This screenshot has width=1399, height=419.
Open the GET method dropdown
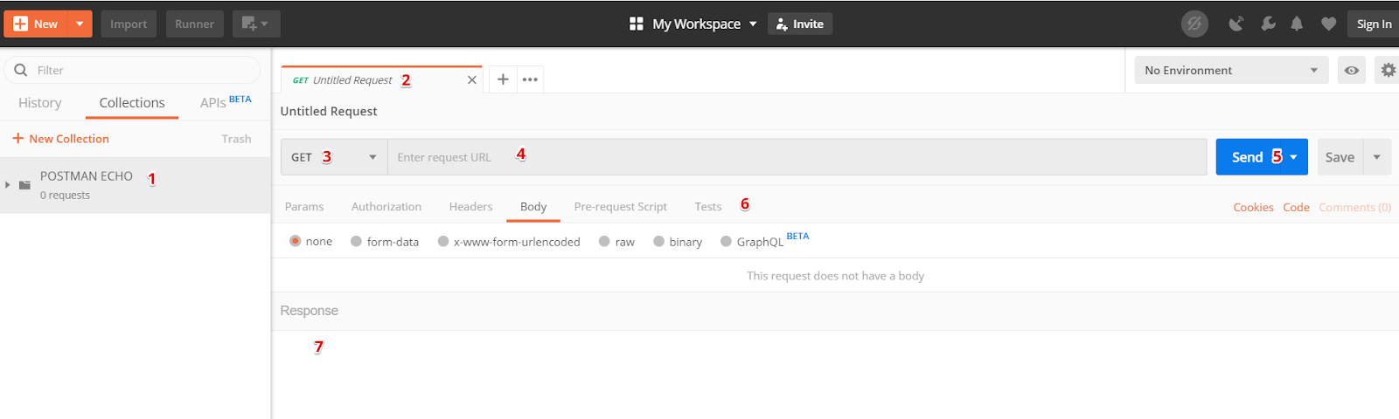[x=334, y=157]
